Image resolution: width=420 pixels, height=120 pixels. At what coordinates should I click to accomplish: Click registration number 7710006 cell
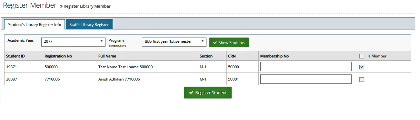70,79
